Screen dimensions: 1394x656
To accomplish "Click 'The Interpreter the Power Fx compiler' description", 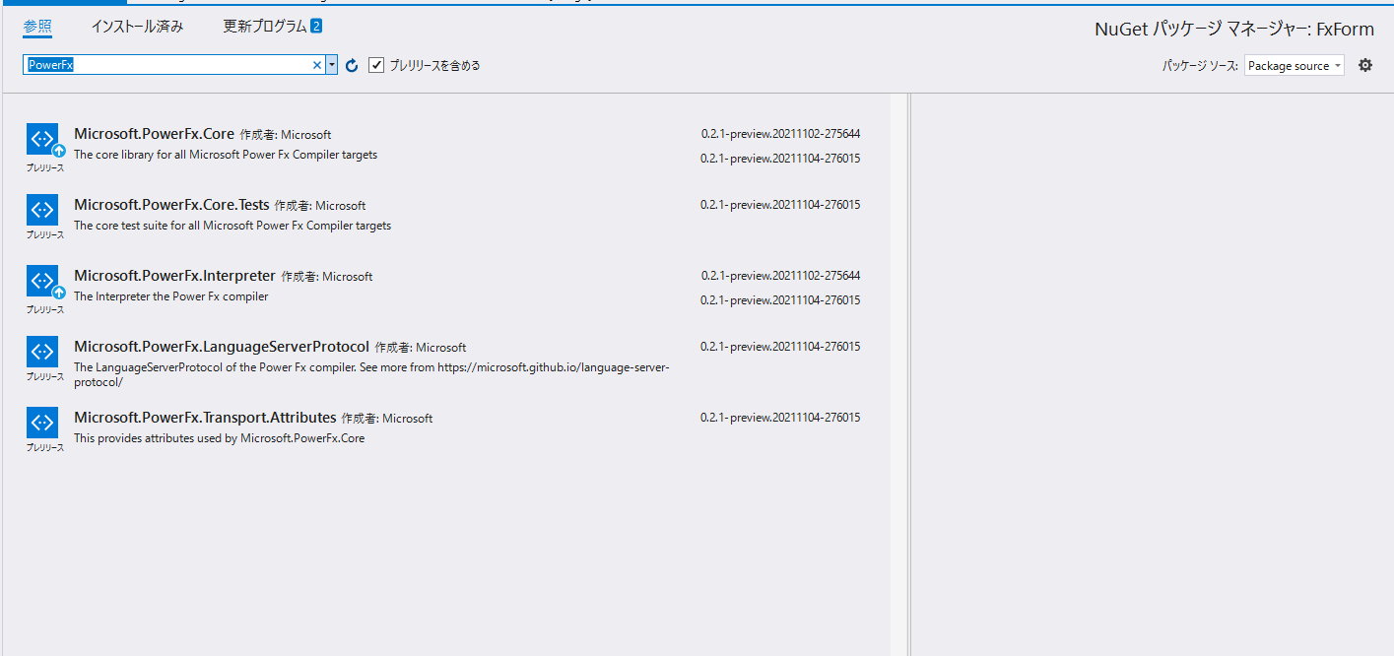I will (171, 296).
